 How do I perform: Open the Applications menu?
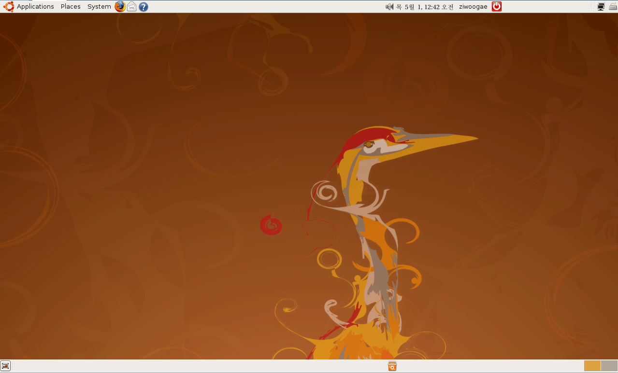35,7
